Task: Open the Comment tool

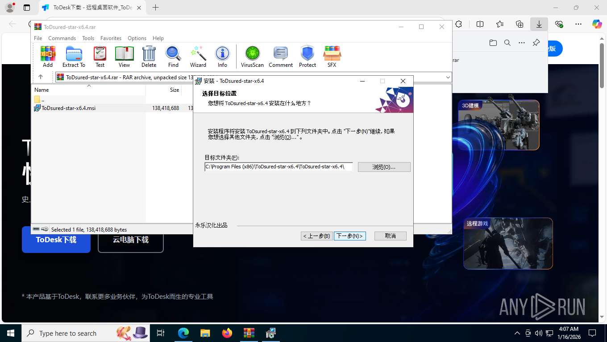Action: [281, 57]
